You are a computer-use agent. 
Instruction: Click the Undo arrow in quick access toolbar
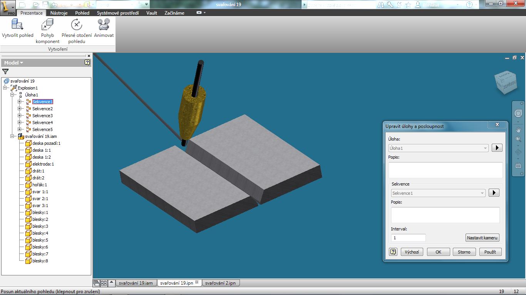(55, 5)
